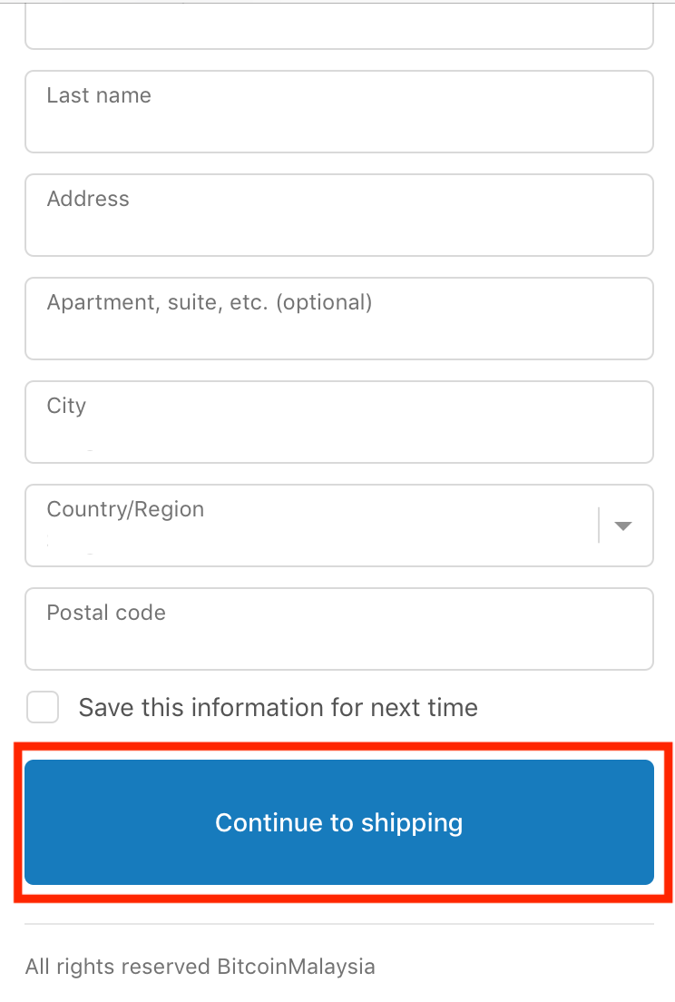Screen dimensions: 675x1002
Task: Click the dropdown arrow in Country/Region
Action: 622,526
